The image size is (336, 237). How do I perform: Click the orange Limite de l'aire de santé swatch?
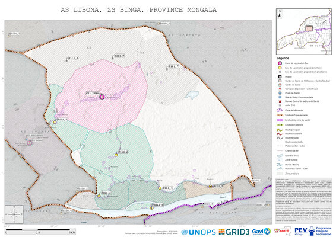coord(280,115)
